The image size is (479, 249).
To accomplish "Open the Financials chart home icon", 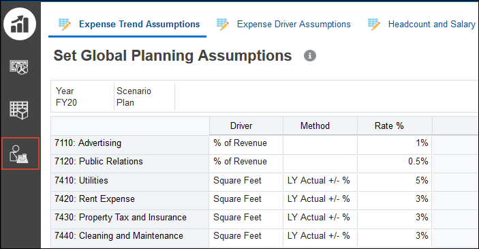I will [20, 24].
